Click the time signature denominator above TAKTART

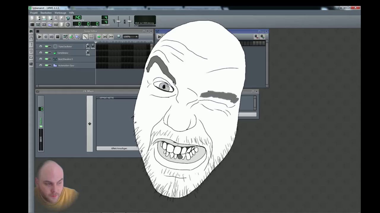click(105, 22)
